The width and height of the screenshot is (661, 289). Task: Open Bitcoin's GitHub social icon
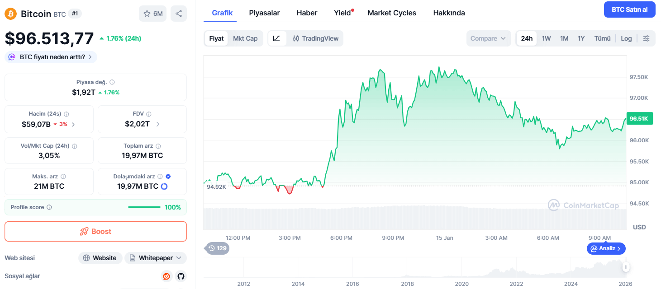pyautogui.click(x=181, y=276)
